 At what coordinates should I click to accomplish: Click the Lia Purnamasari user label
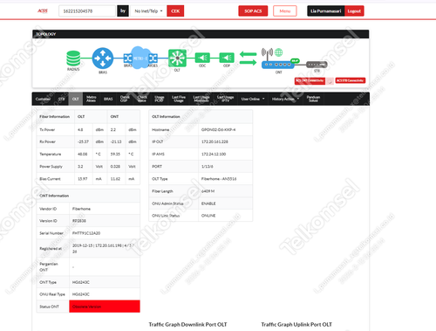click(326, 11)
